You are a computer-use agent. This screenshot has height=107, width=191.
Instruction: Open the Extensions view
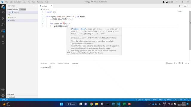coord(3,31)
